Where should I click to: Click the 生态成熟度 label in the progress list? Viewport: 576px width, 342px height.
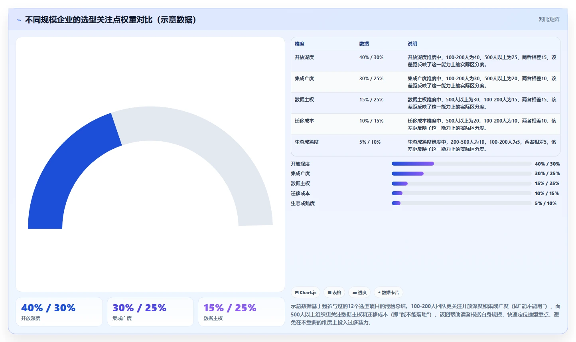click(x=303, y=204)
